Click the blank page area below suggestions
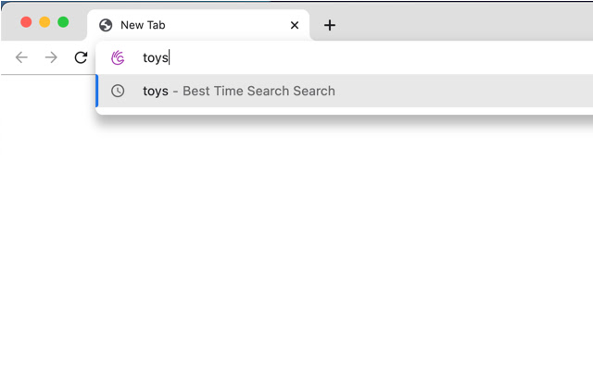This screenshot has height=370, width=593. tap(296, 240)
